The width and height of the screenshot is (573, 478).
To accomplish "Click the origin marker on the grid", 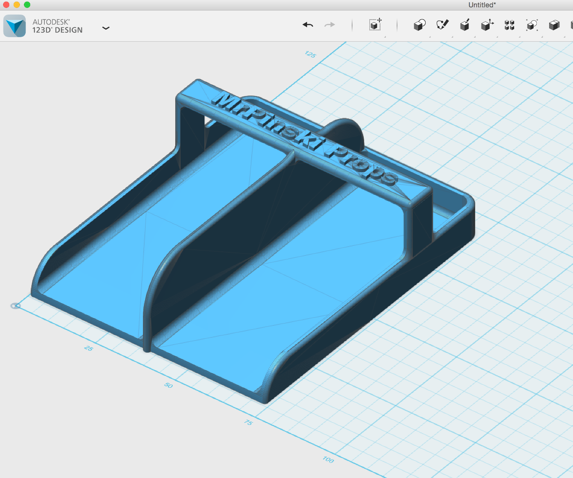I will pos(15,306).
